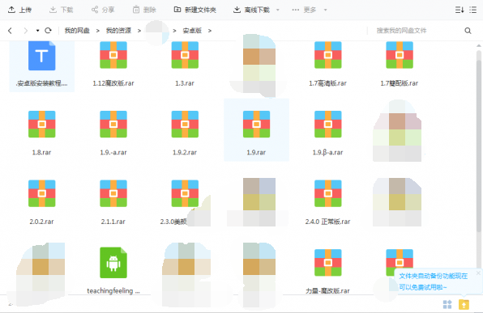
Task: Select the 2.3.0美颜 archive icon
Action: [185, 193]
